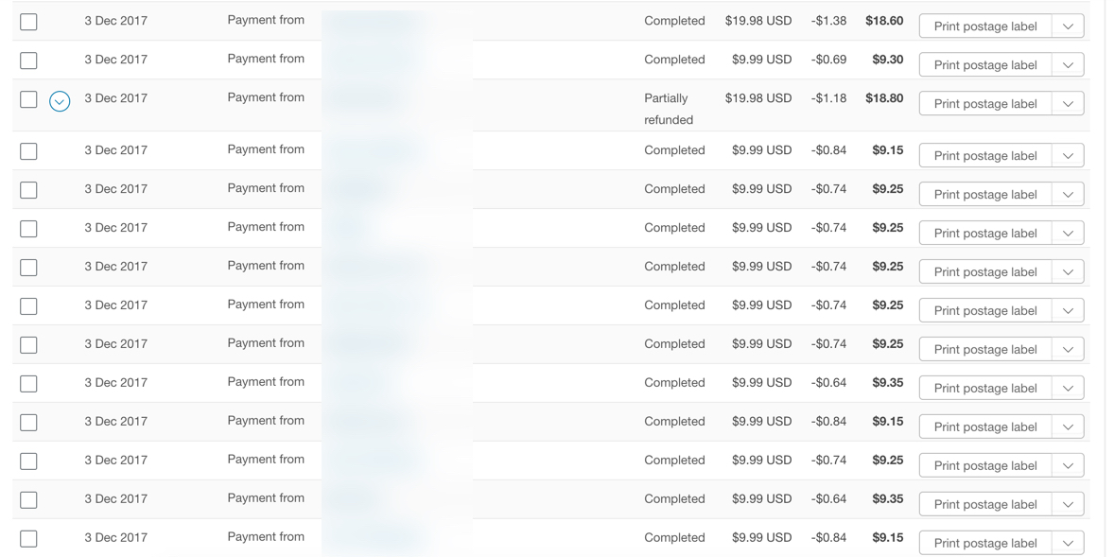Image resolution: width=1114 pixels, height=557 pixels.
Task: Open dropdown arrow beside $18.60 payment label button
Action: [1068, 26]
